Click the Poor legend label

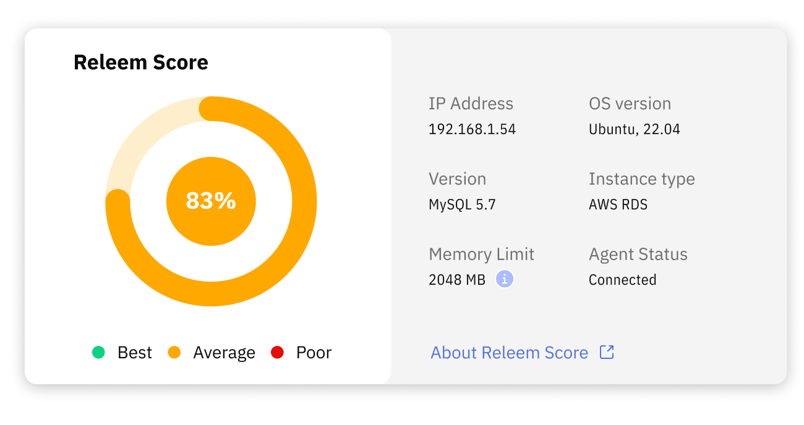(314, 353)
